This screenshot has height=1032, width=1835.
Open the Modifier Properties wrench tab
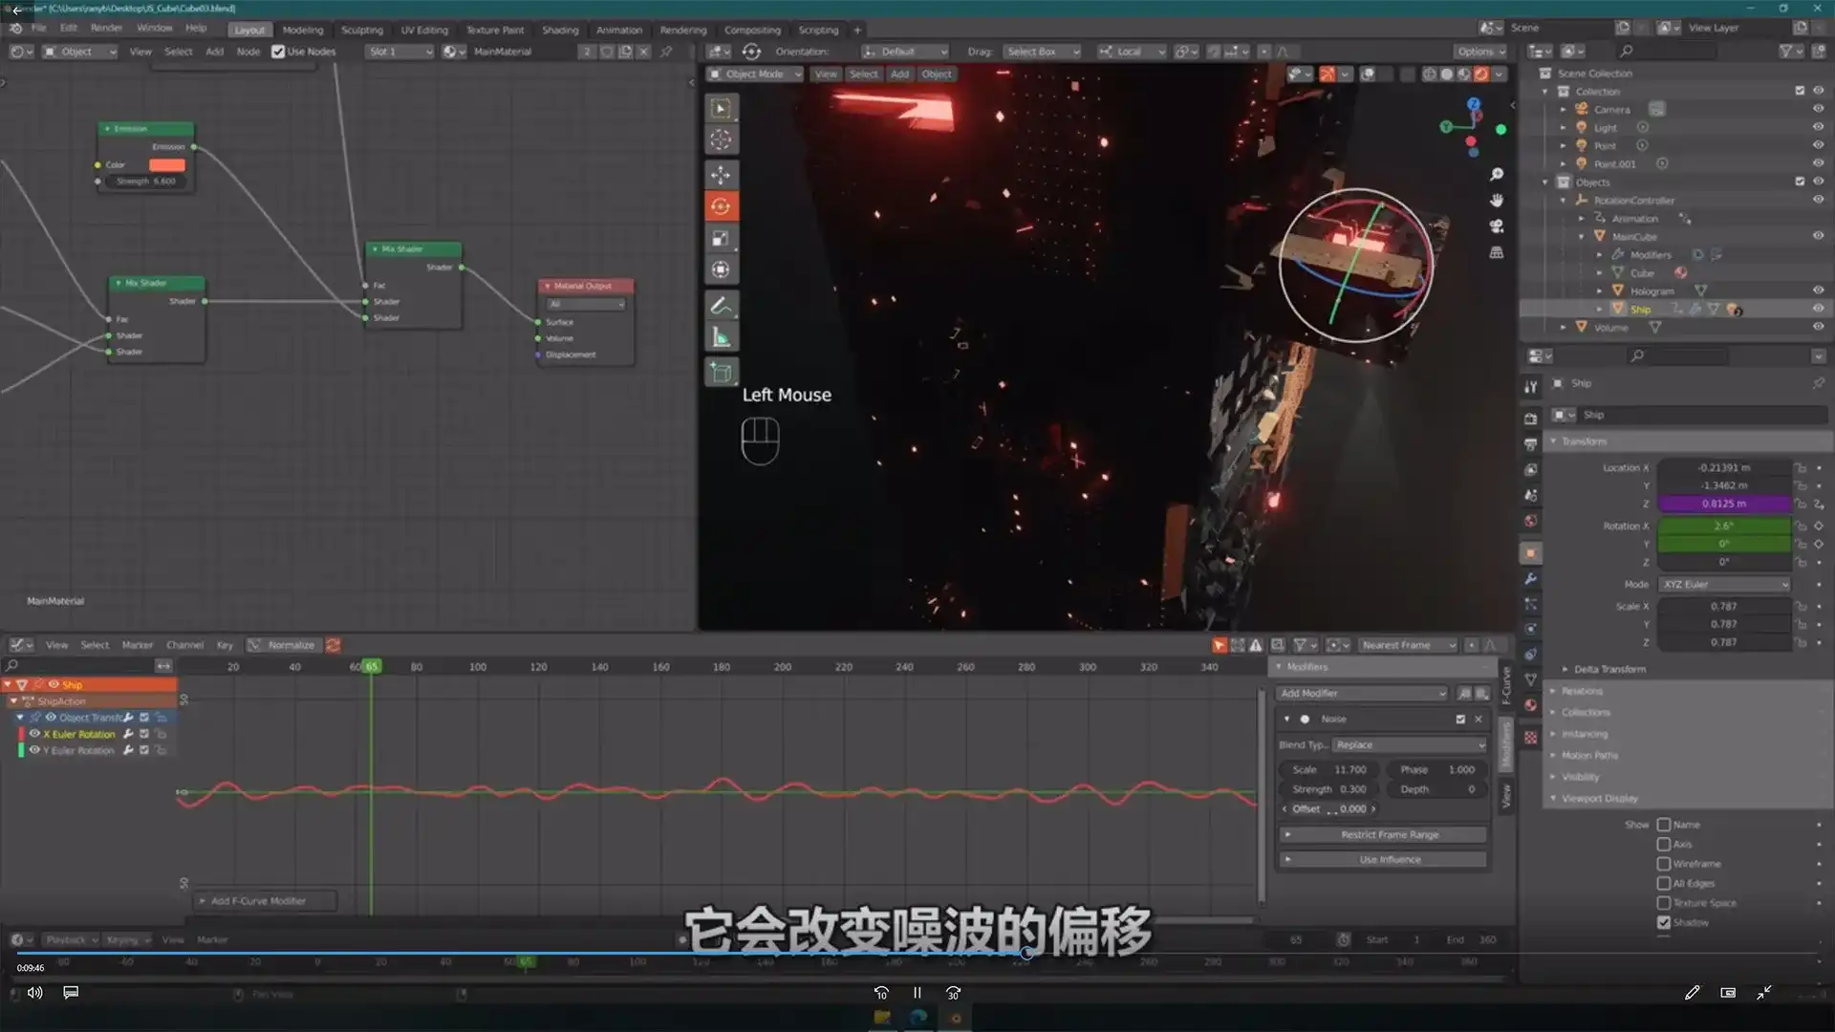coord(1530,579)
